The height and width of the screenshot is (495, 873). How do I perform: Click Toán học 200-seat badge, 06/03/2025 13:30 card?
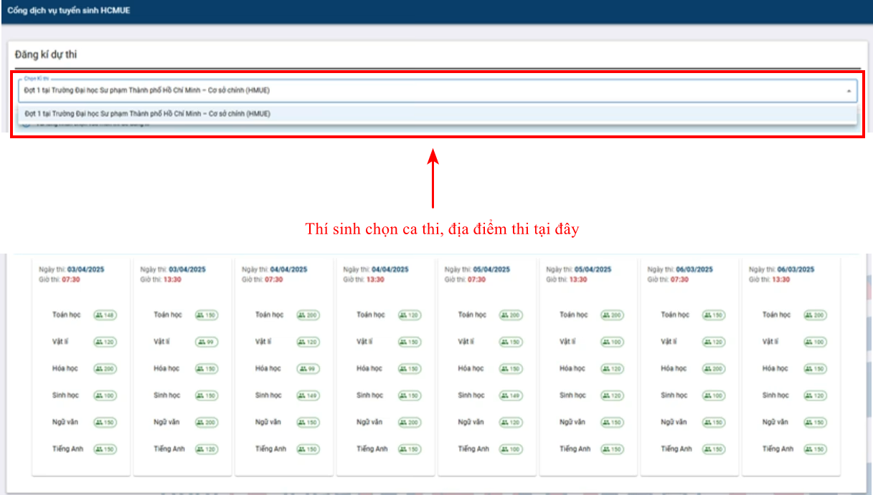(816, 315)
